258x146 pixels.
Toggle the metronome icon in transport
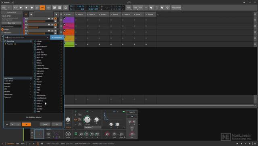pyautogui.click(x=102, y=7)
